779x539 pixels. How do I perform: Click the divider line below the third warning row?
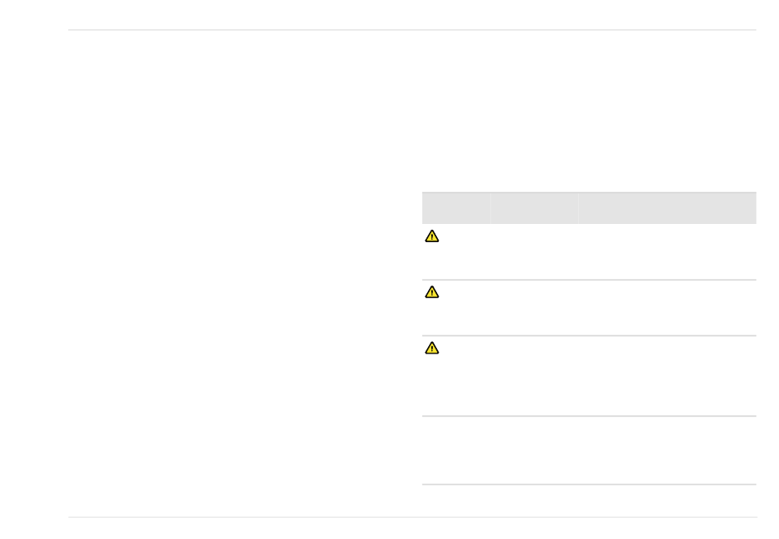[590, 416]
